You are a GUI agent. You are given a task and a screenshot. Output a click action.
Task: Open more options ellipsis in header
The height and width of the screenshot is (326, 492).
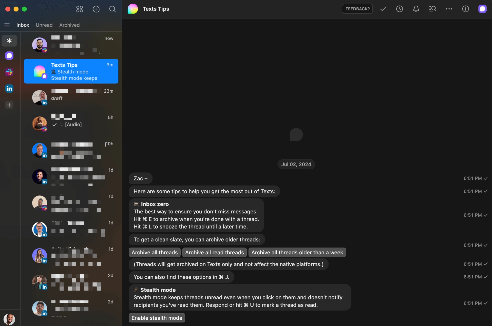449,9
